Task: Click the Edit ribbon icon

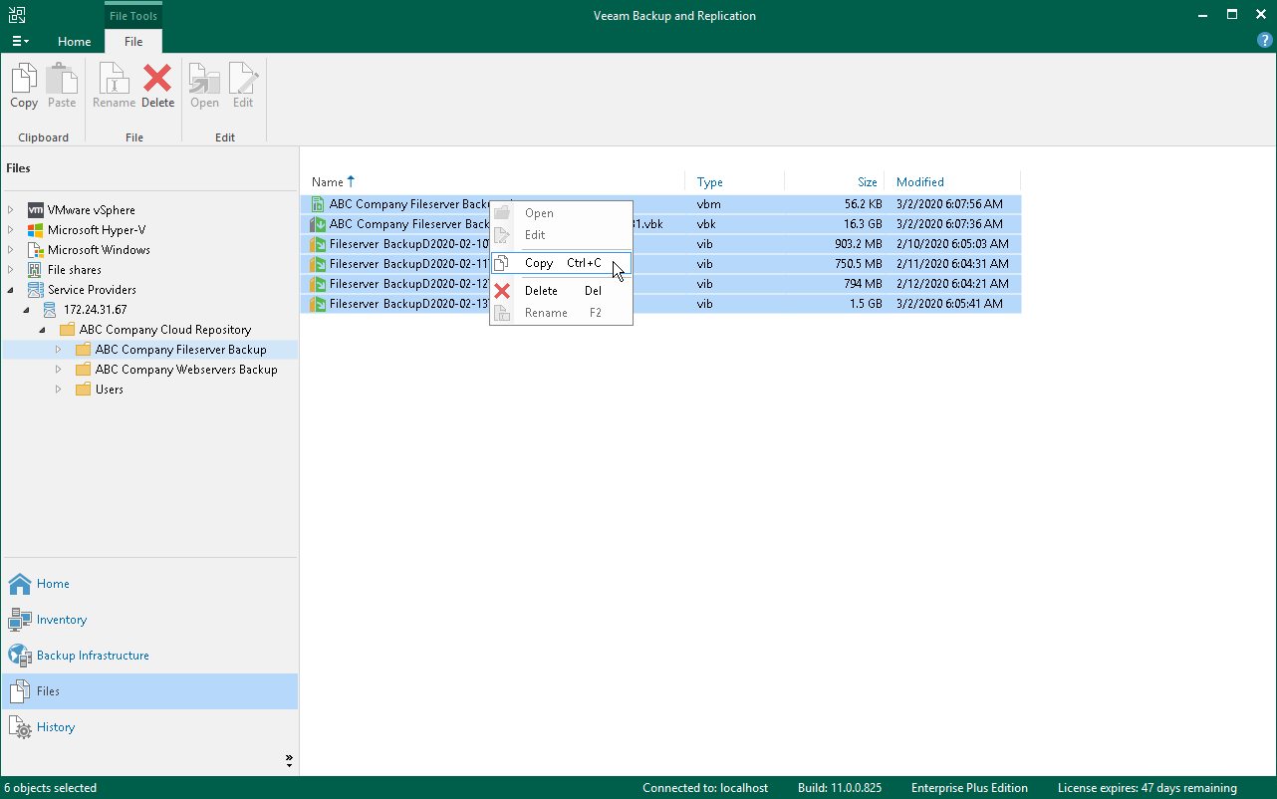Action: (x=243, y=86)
